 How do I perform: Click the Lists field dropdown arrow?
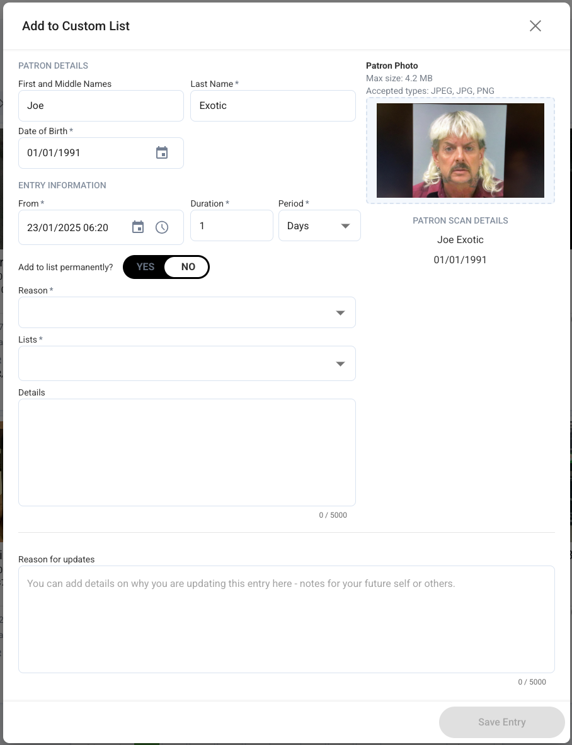340,363
